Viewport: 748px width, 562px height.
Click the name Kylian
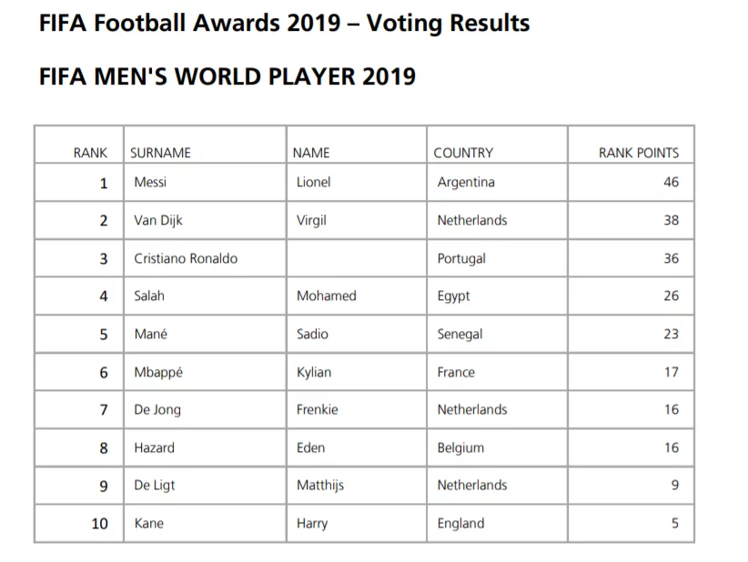tap(314, 372)
